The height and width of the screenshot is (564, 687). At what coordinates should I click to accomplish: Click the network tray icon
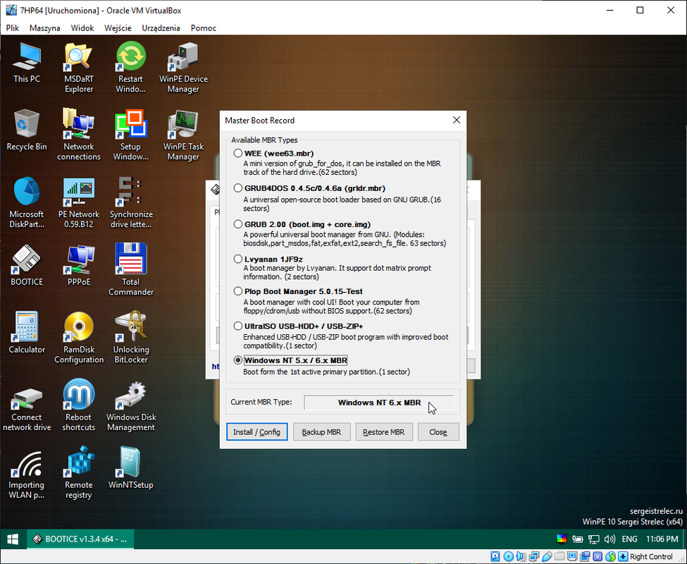(x=594, y=539)
